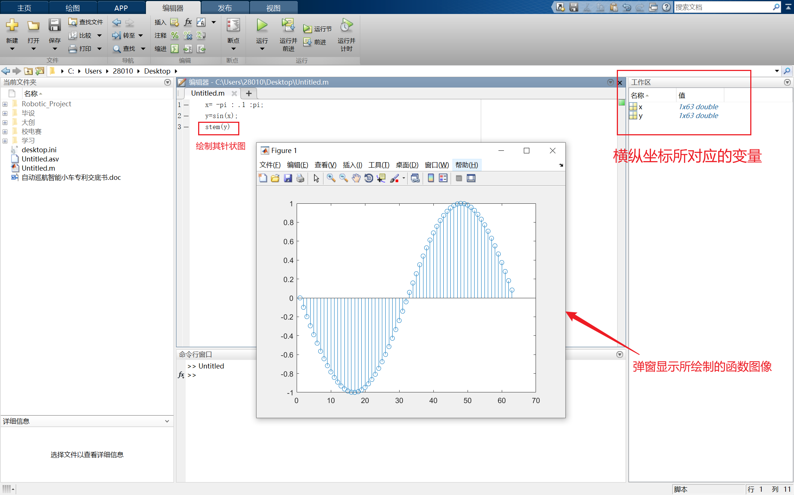Click the Run and Time icon
The width and height of the screenshot is (794, 495).
(x=346, y=26)
